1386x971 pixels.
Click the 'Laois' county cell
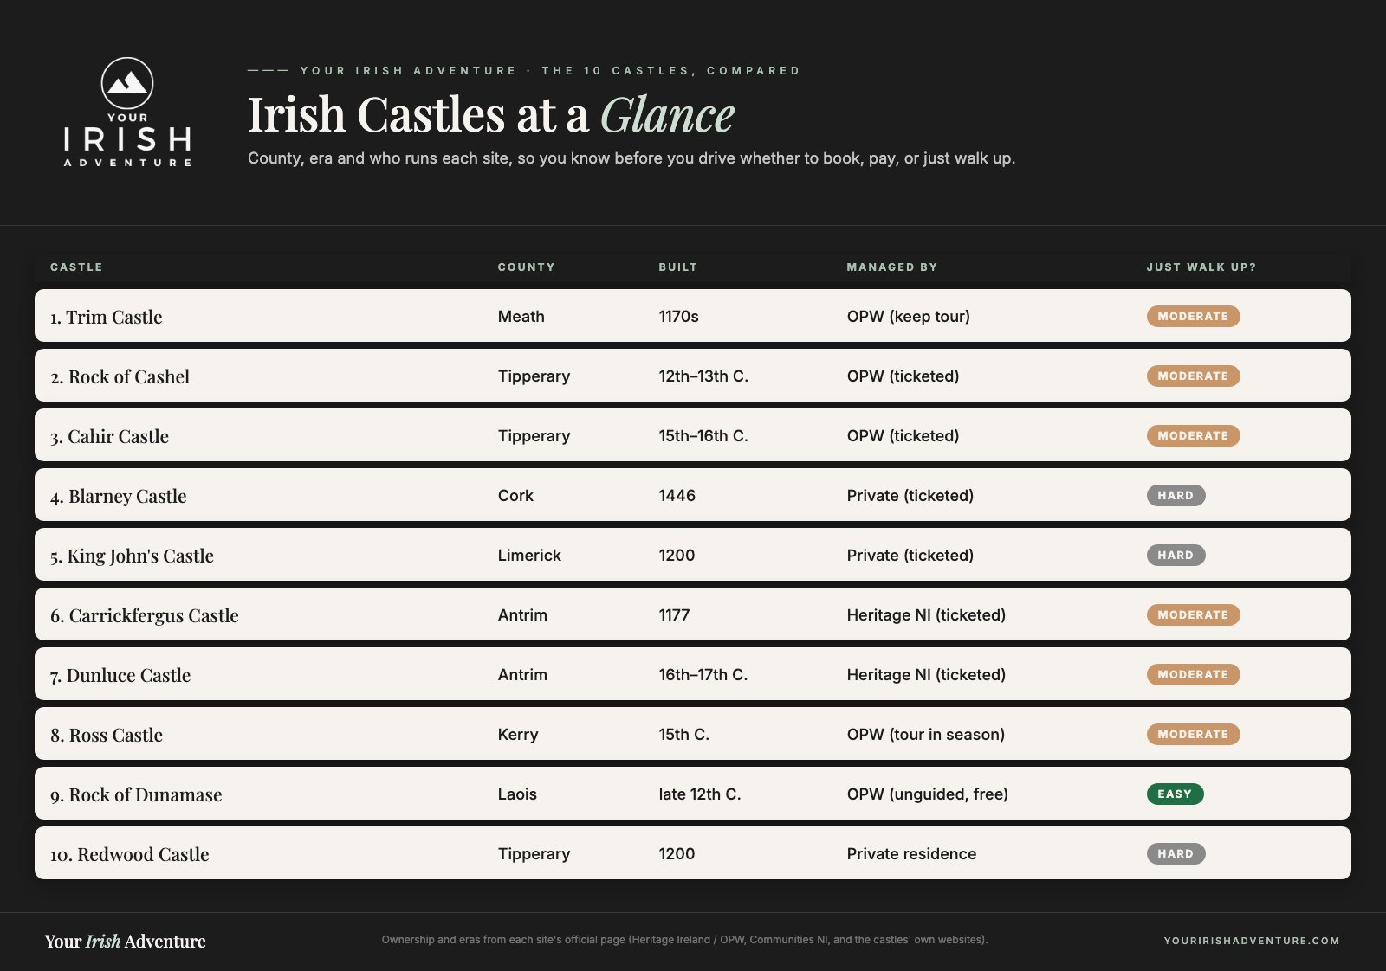tap(517, 794)
